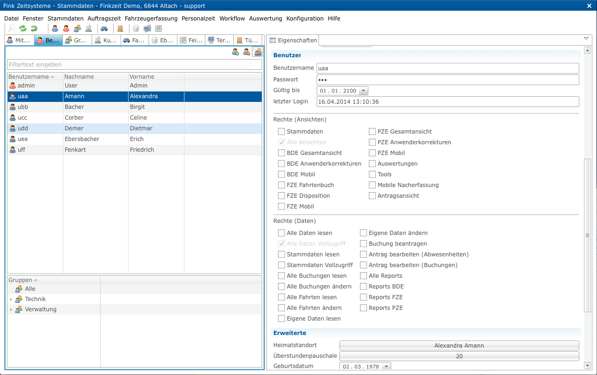Tick the Alle Reports checkbox

[363, 276]
